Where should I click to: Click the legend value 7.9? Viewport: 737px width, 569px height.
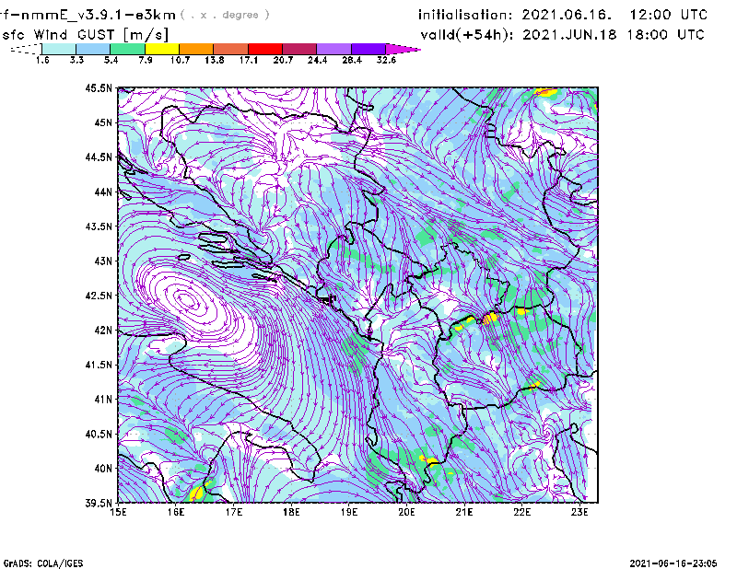coord(146,60)
